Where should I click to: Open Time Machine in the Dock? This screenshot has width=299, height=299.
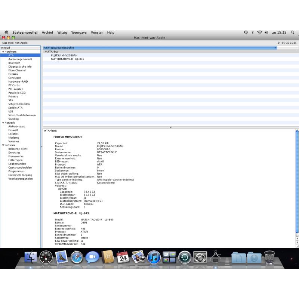click(185, 257)
